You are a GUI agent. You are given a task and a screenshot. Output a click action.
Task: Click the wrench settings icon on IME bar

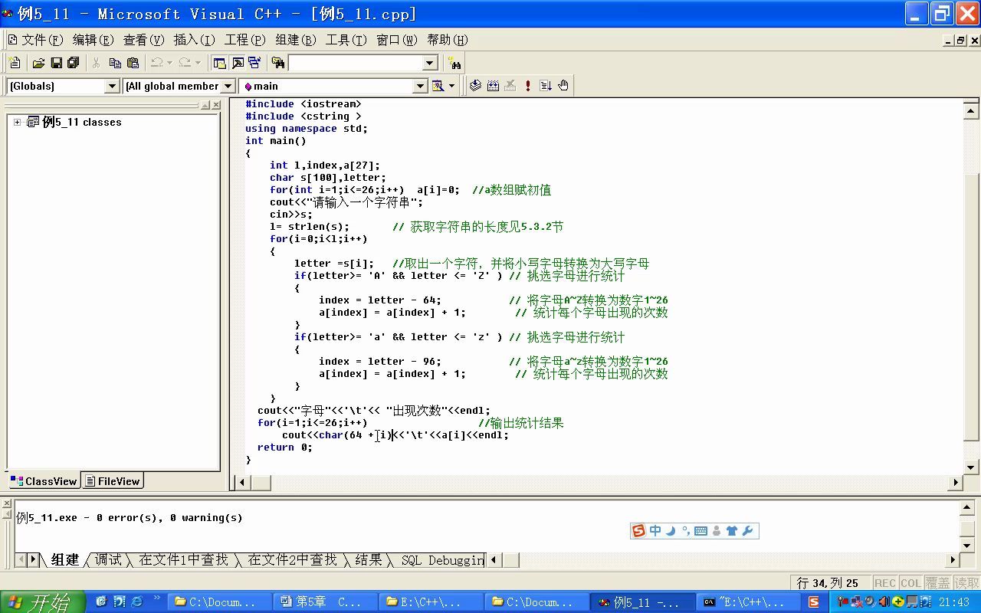pyautogui.click(x=748, y=531)
